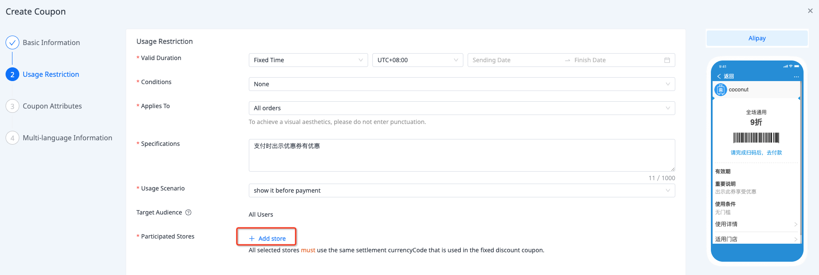Click the 返回 text in phone preview
The height and width of the screenshot is (275, 819).
click(x=729, y=76)
